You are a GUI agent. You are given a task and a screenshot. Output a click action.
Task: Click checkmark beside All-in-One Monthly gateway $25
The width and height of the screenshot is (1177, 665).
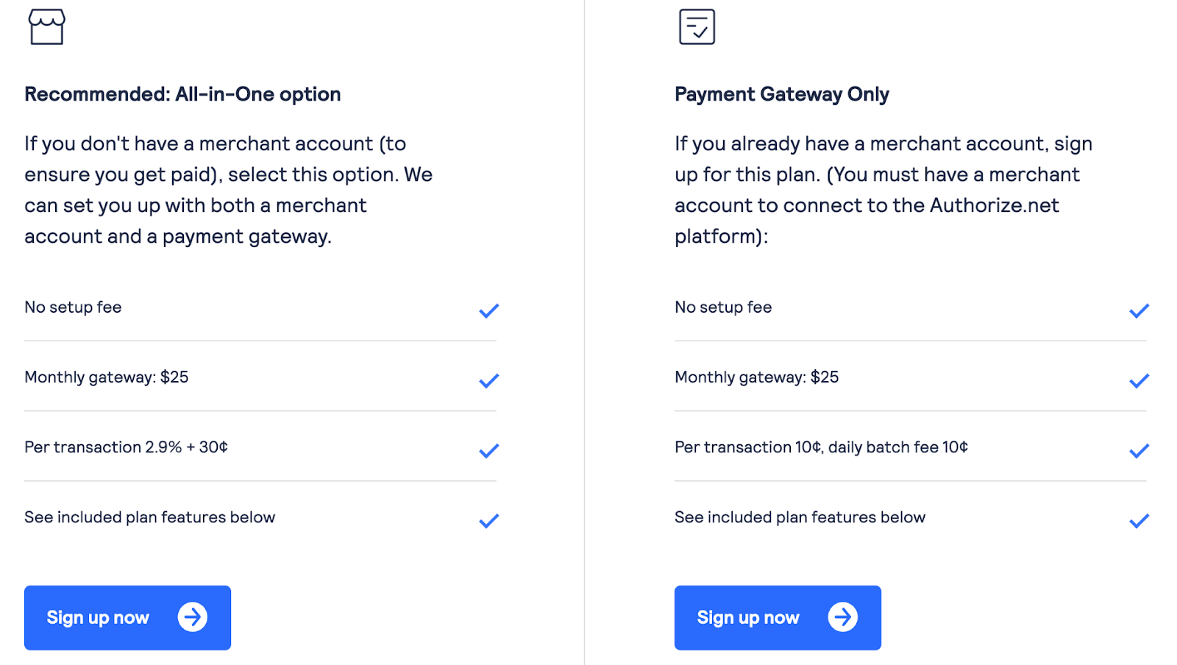[488, 380]
